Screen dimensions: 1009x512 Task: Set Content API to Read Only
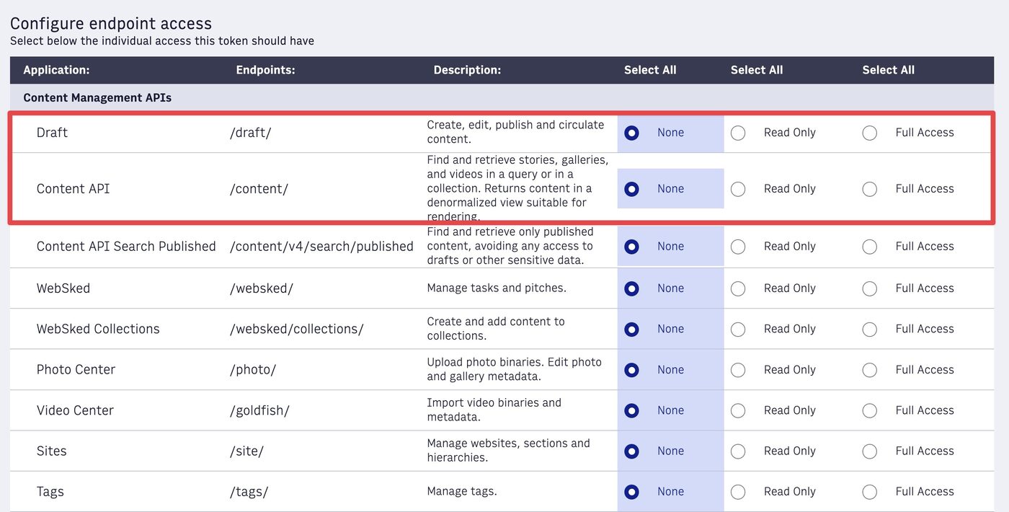click(738, 189)
